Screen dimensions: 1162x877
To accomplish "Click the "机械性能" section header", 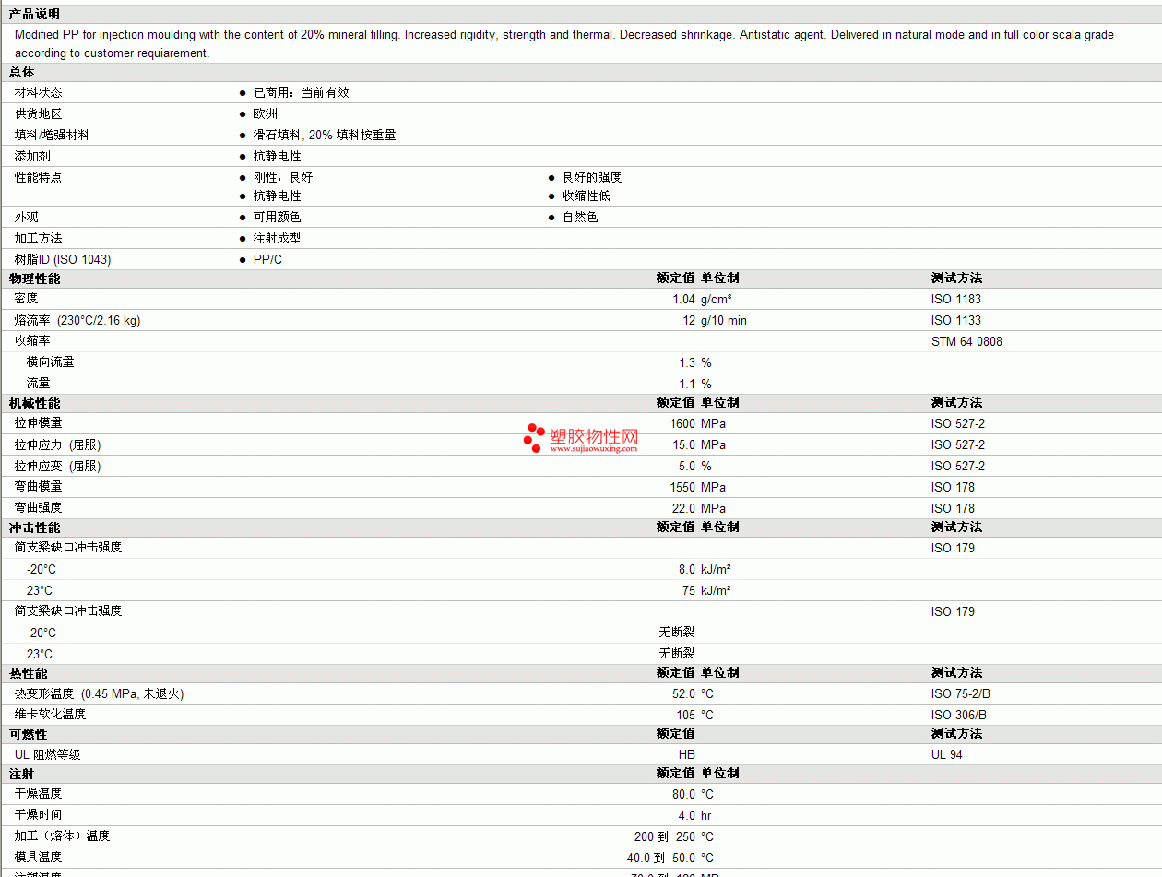I will (x=35, y=402).
